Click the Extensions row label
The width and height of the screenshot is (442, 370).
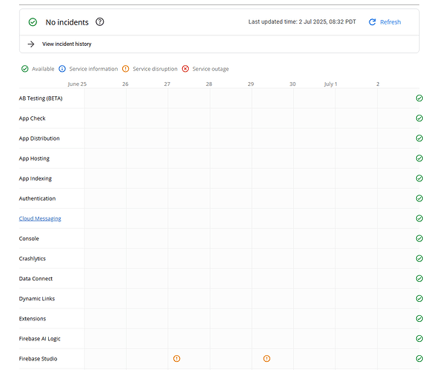coord(33,318)
